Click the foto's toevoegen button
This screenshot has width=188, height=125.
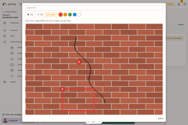click(175, 38)
